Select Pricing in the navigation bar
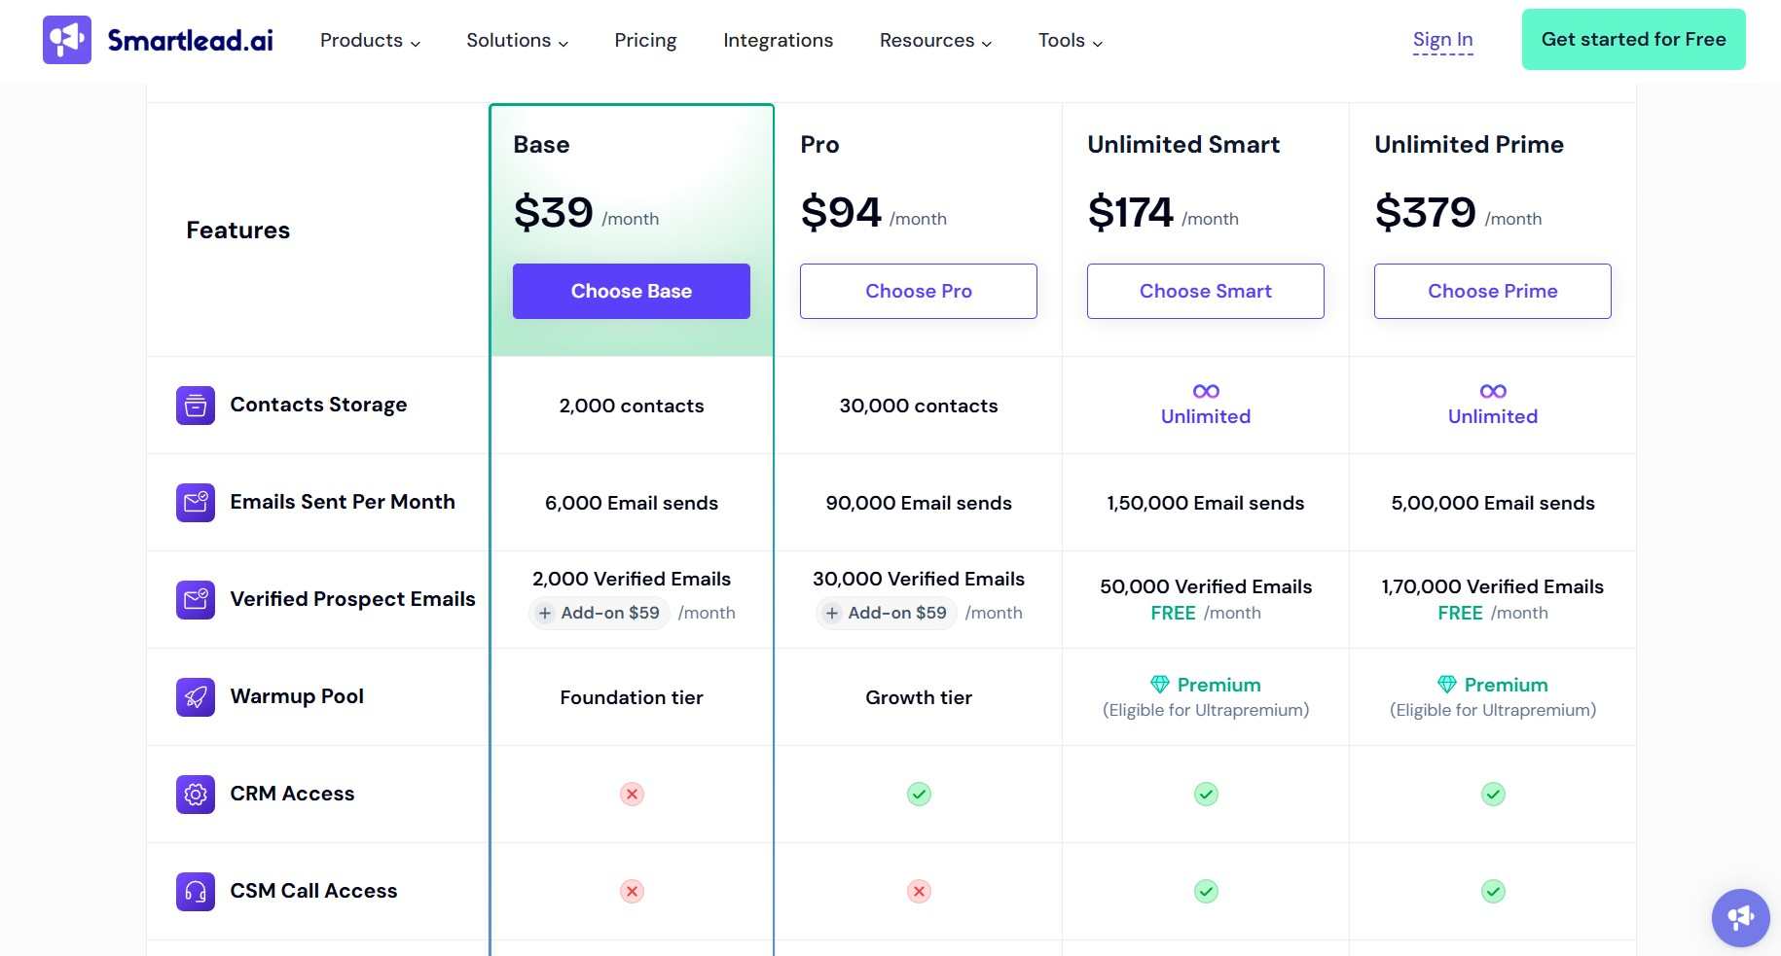 (645, 40)
